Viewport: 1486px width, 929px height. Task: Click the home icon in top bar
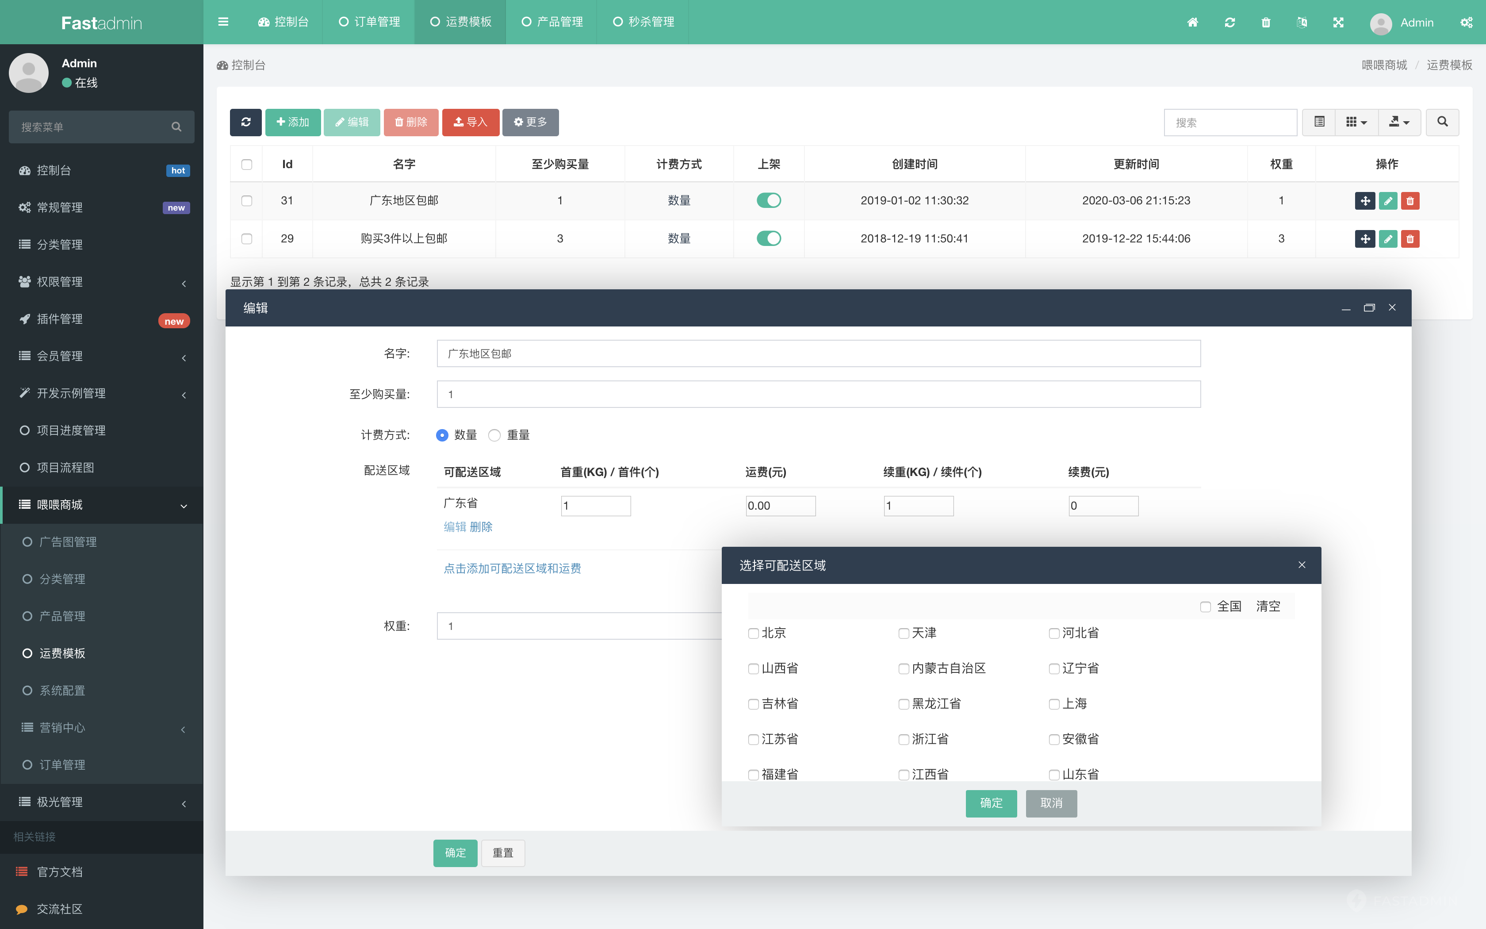[1192, 23]
